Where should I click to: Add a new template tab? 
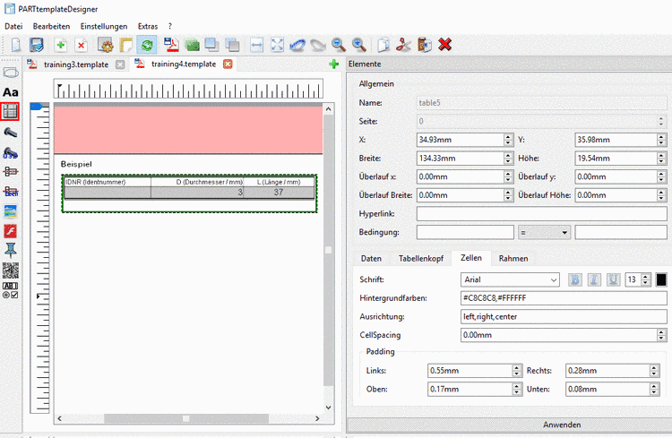334,64
